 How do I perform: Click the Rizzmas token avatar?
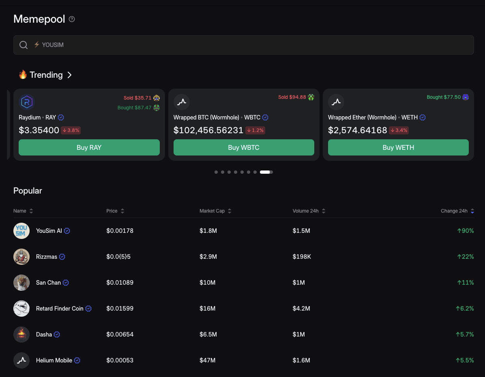[x=21, y=257]
